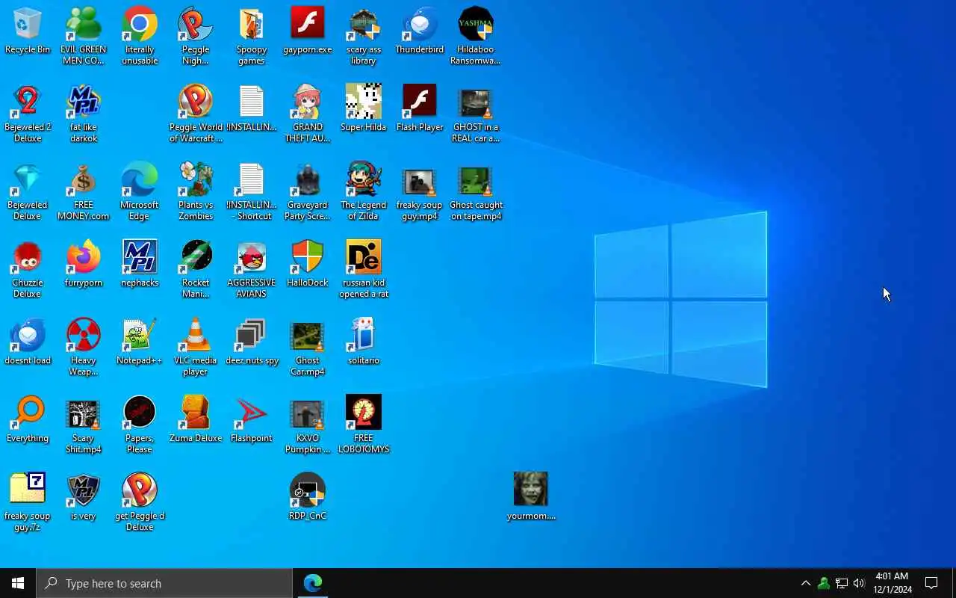Click the Ghost Car.mp4 video file
The width and height of the screenshot is (956, 598).
308,336
